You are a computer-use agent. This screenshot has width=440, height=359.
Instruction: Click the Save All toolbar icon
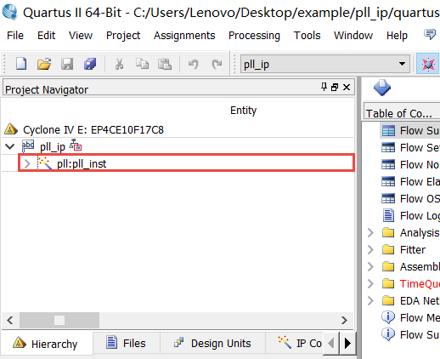coord(90,64)
